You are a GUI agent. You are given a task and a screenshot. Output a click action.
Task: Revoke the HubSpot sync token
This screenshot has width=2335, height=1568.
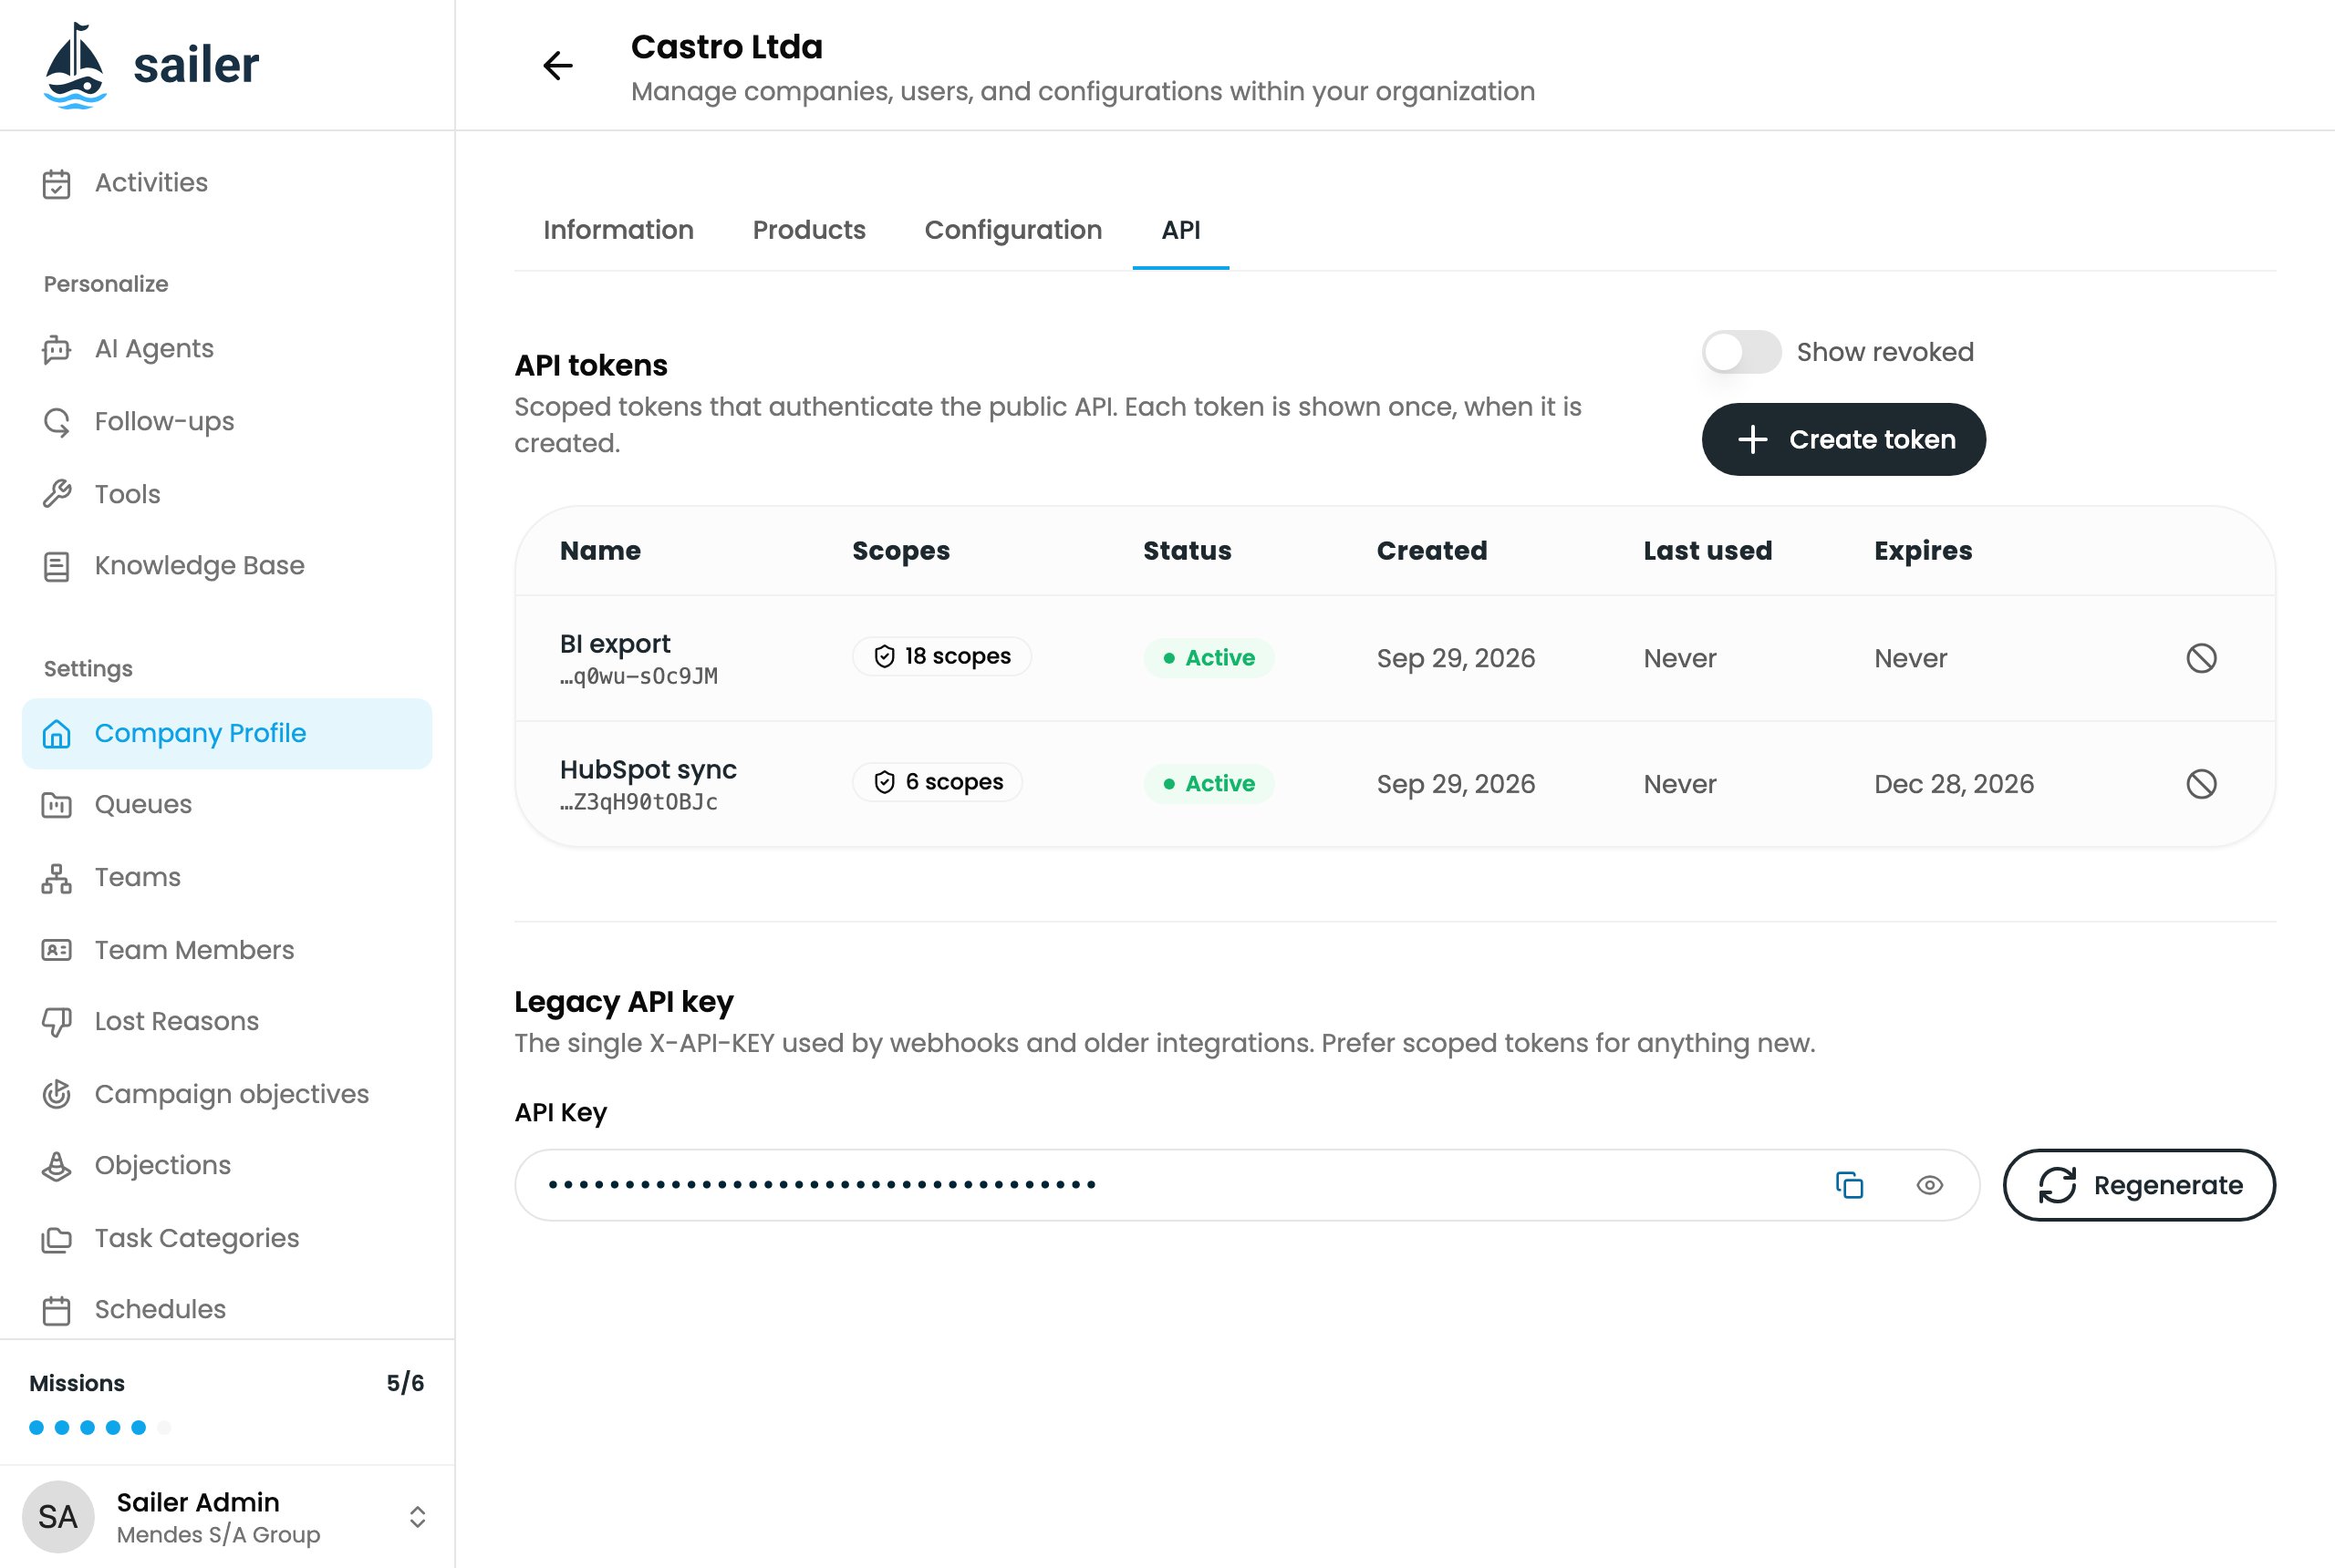tap(2201, 784)
